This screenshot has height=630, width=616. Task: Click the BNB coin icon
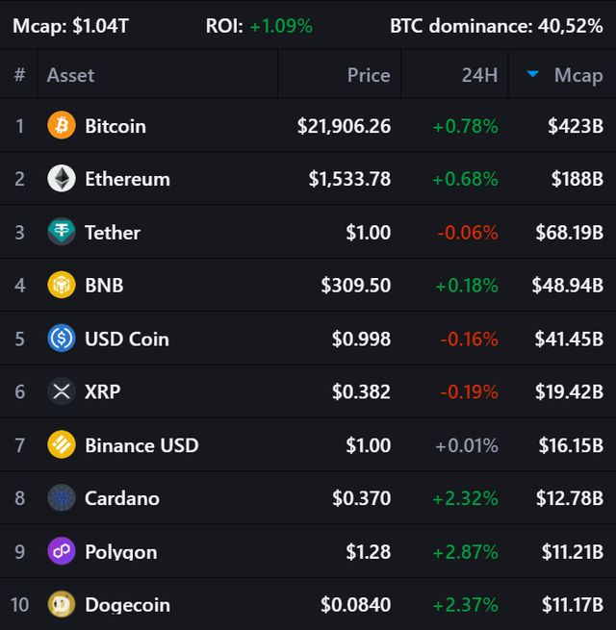pyautogui.click(x=62, y=286)
